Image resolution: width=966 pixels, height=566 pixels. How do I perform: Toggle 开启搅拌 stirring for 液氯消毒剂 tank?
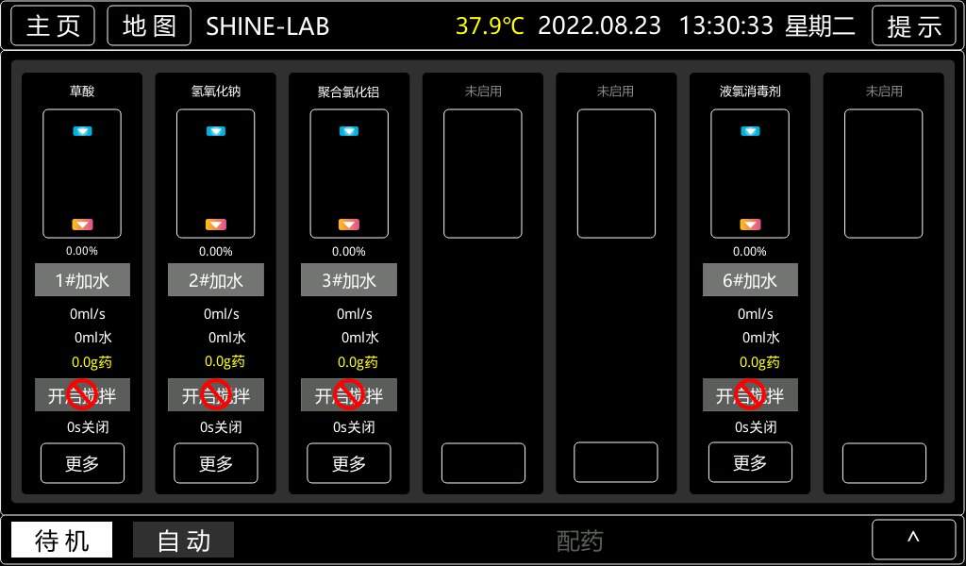(x=750, y=394)
